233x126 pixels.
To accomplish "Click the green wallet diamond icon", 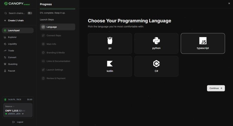I will click(5, 100).
